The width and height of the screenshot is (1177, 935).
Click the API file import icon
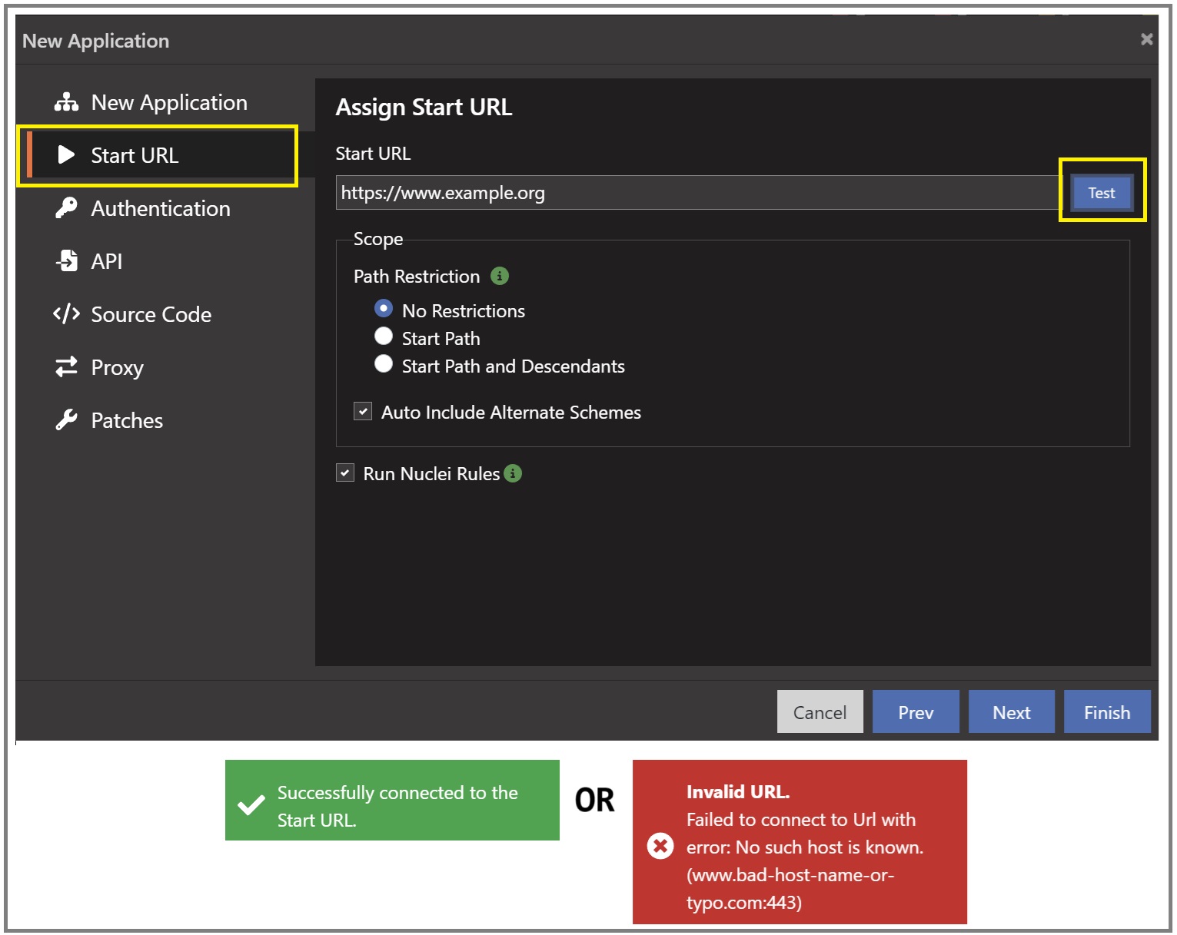pos(67,261)
